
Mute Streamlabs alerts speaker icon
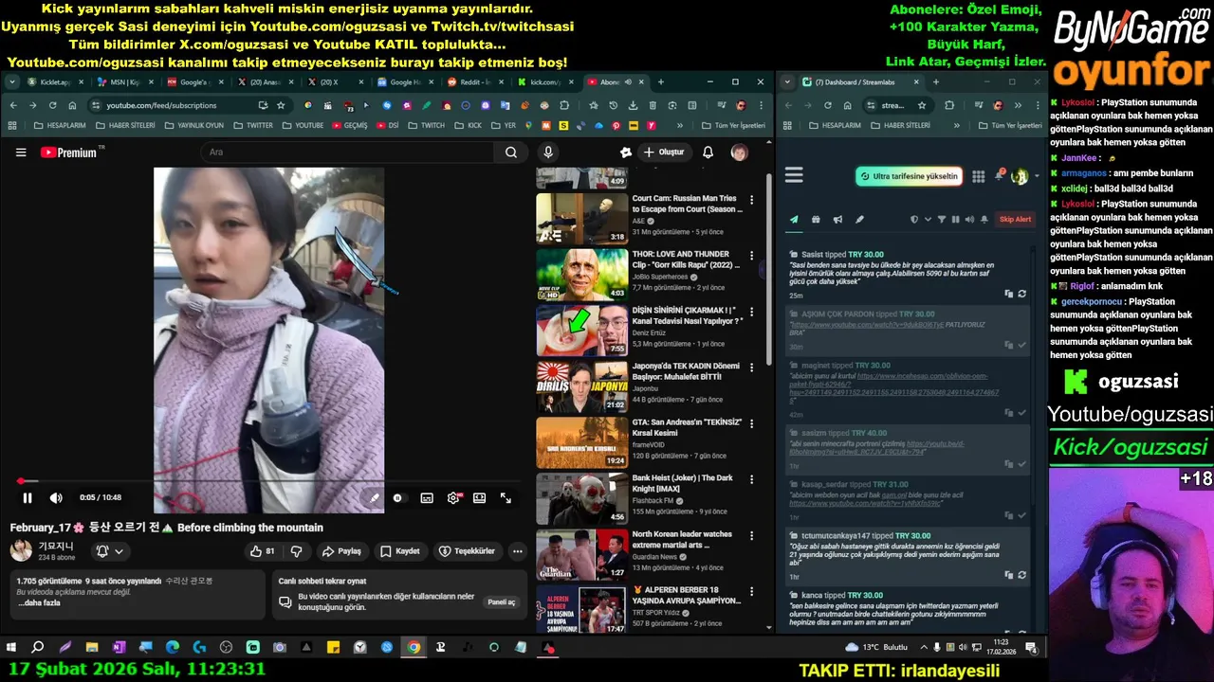click(969, 220)
